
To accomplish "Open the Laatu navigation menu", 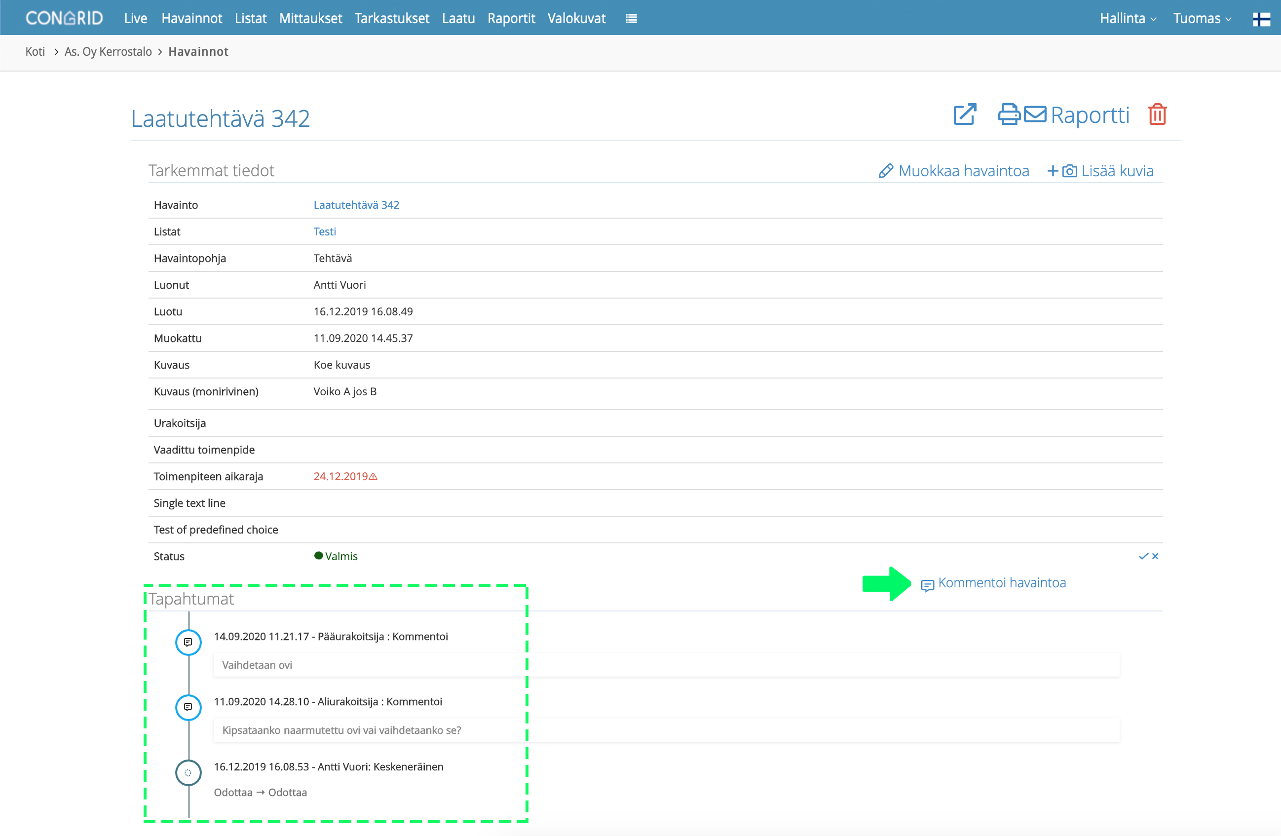I will click(458, 18).
